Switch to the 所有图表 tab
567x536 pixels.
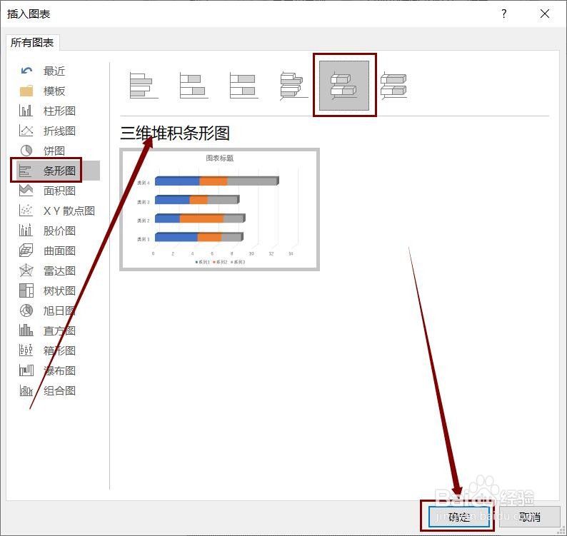pyautogui.click(x=32, y=43)
